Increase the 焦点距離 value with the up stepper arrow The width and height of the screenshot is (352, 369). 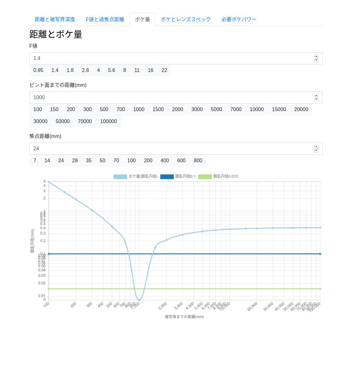tap(316, 147)
